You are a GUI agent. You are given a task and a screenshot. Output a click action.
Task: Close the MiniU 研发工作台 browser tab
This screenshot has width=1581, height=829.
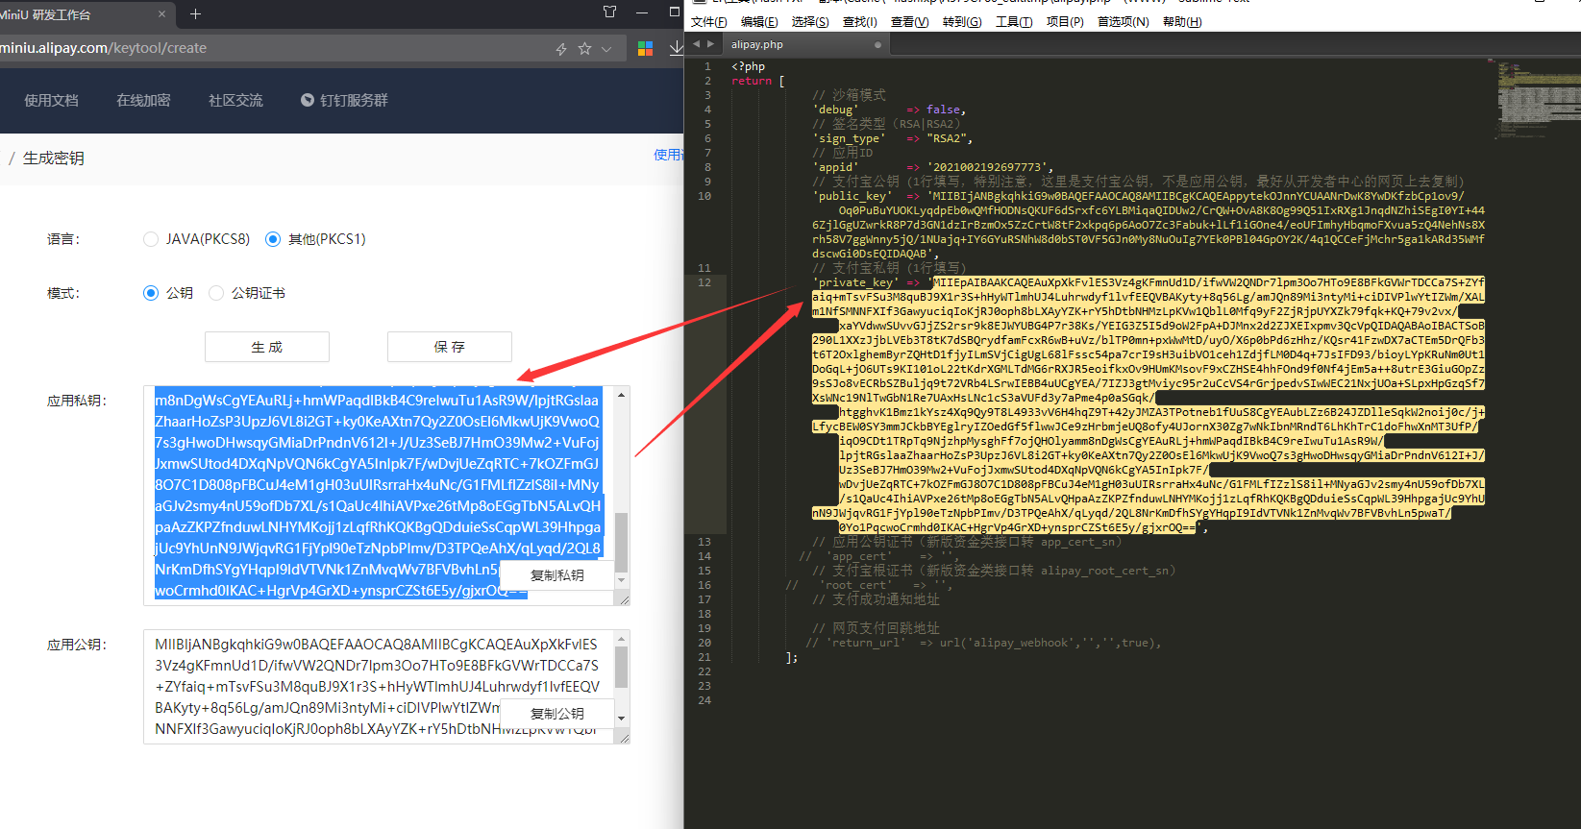click(161, 13)
